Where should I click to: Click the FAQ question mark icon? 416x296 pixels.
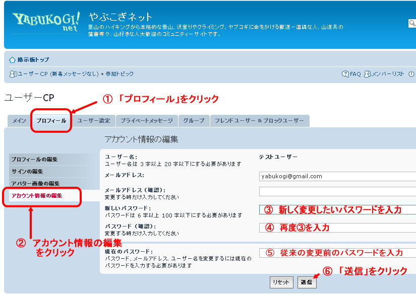coord(345,74)
